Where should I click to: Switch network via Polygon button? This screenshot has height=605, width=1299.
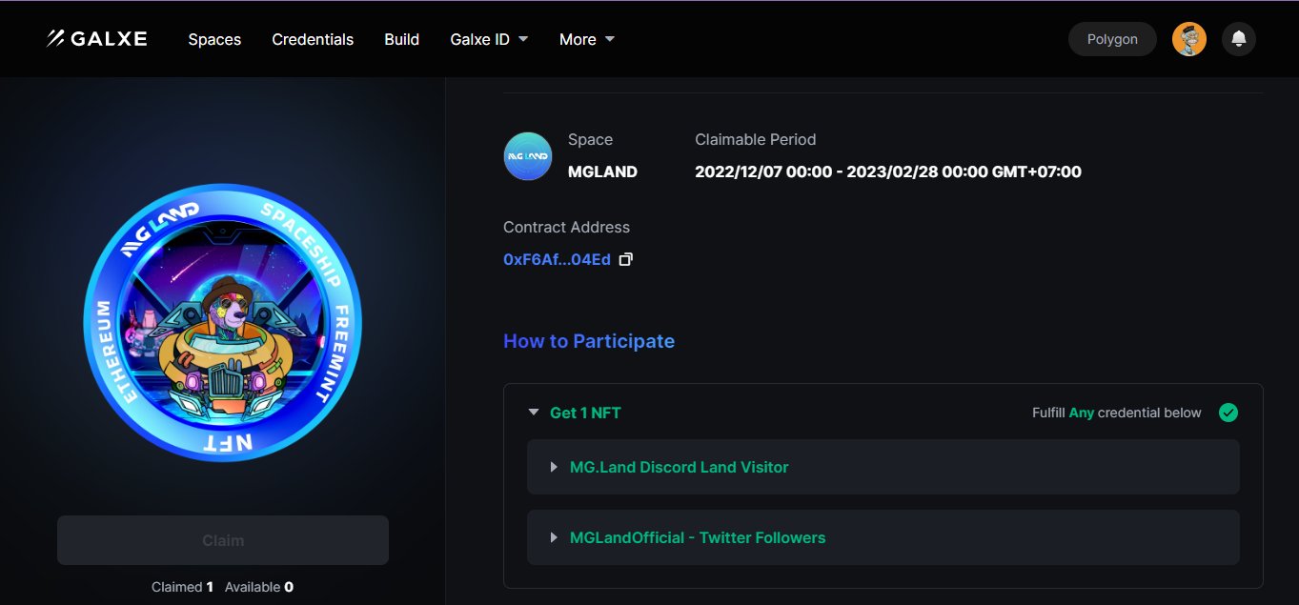tap(1112, 39)
